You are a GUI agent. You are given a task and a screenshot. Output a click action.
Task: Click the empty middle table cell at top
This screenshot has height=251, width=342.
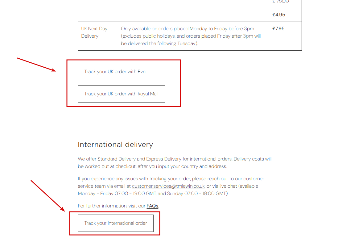[193, 11]
